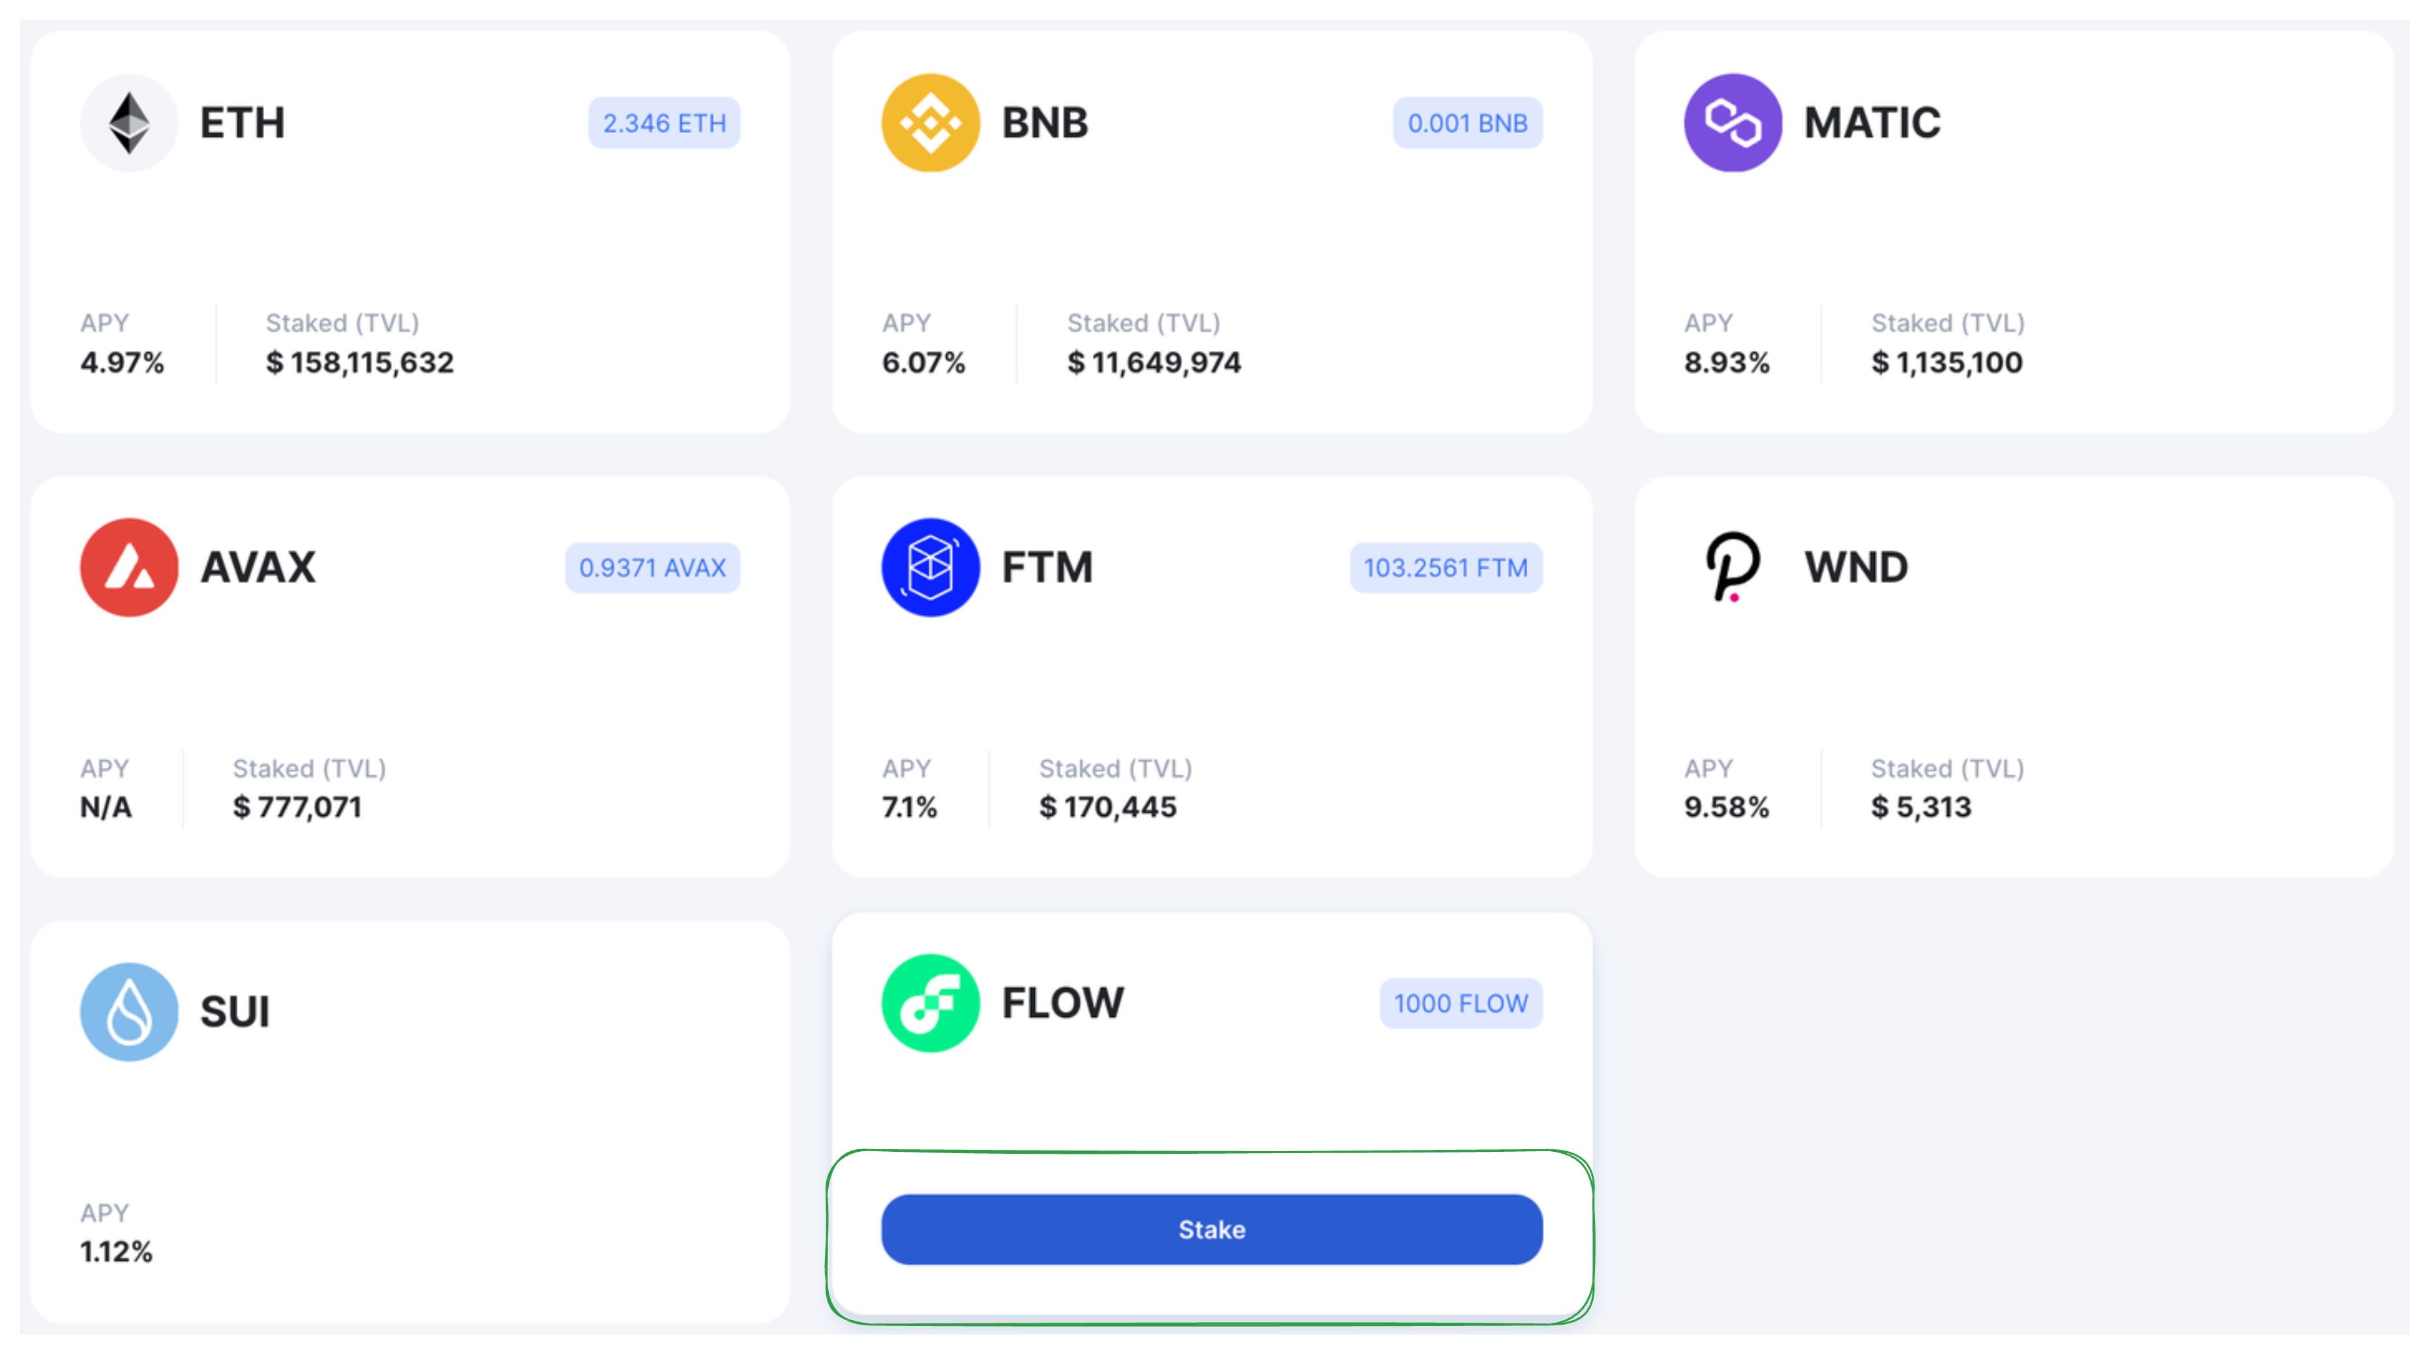Screen dimensions: 2429x1354
Task: Click the yellow BNB coin icon
Action: (931, 123)
